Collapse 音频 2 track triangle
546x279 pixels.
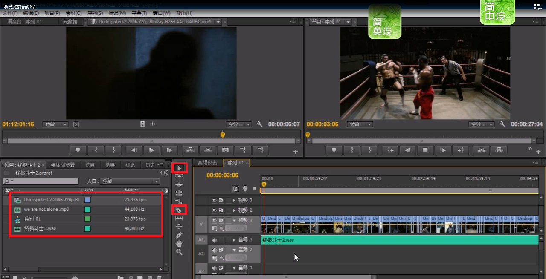[234, 250]
